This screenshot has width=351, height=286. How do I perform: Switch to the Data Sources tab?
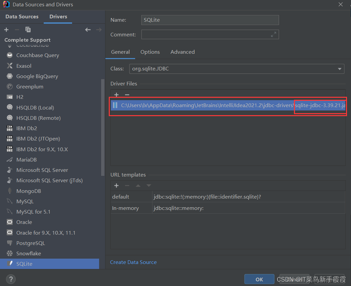22,16
